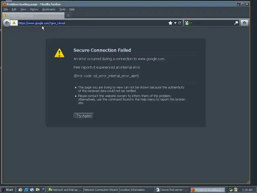
Task: Switch to Network Connection Wizard taskbar window
Action: click(101, 190)
